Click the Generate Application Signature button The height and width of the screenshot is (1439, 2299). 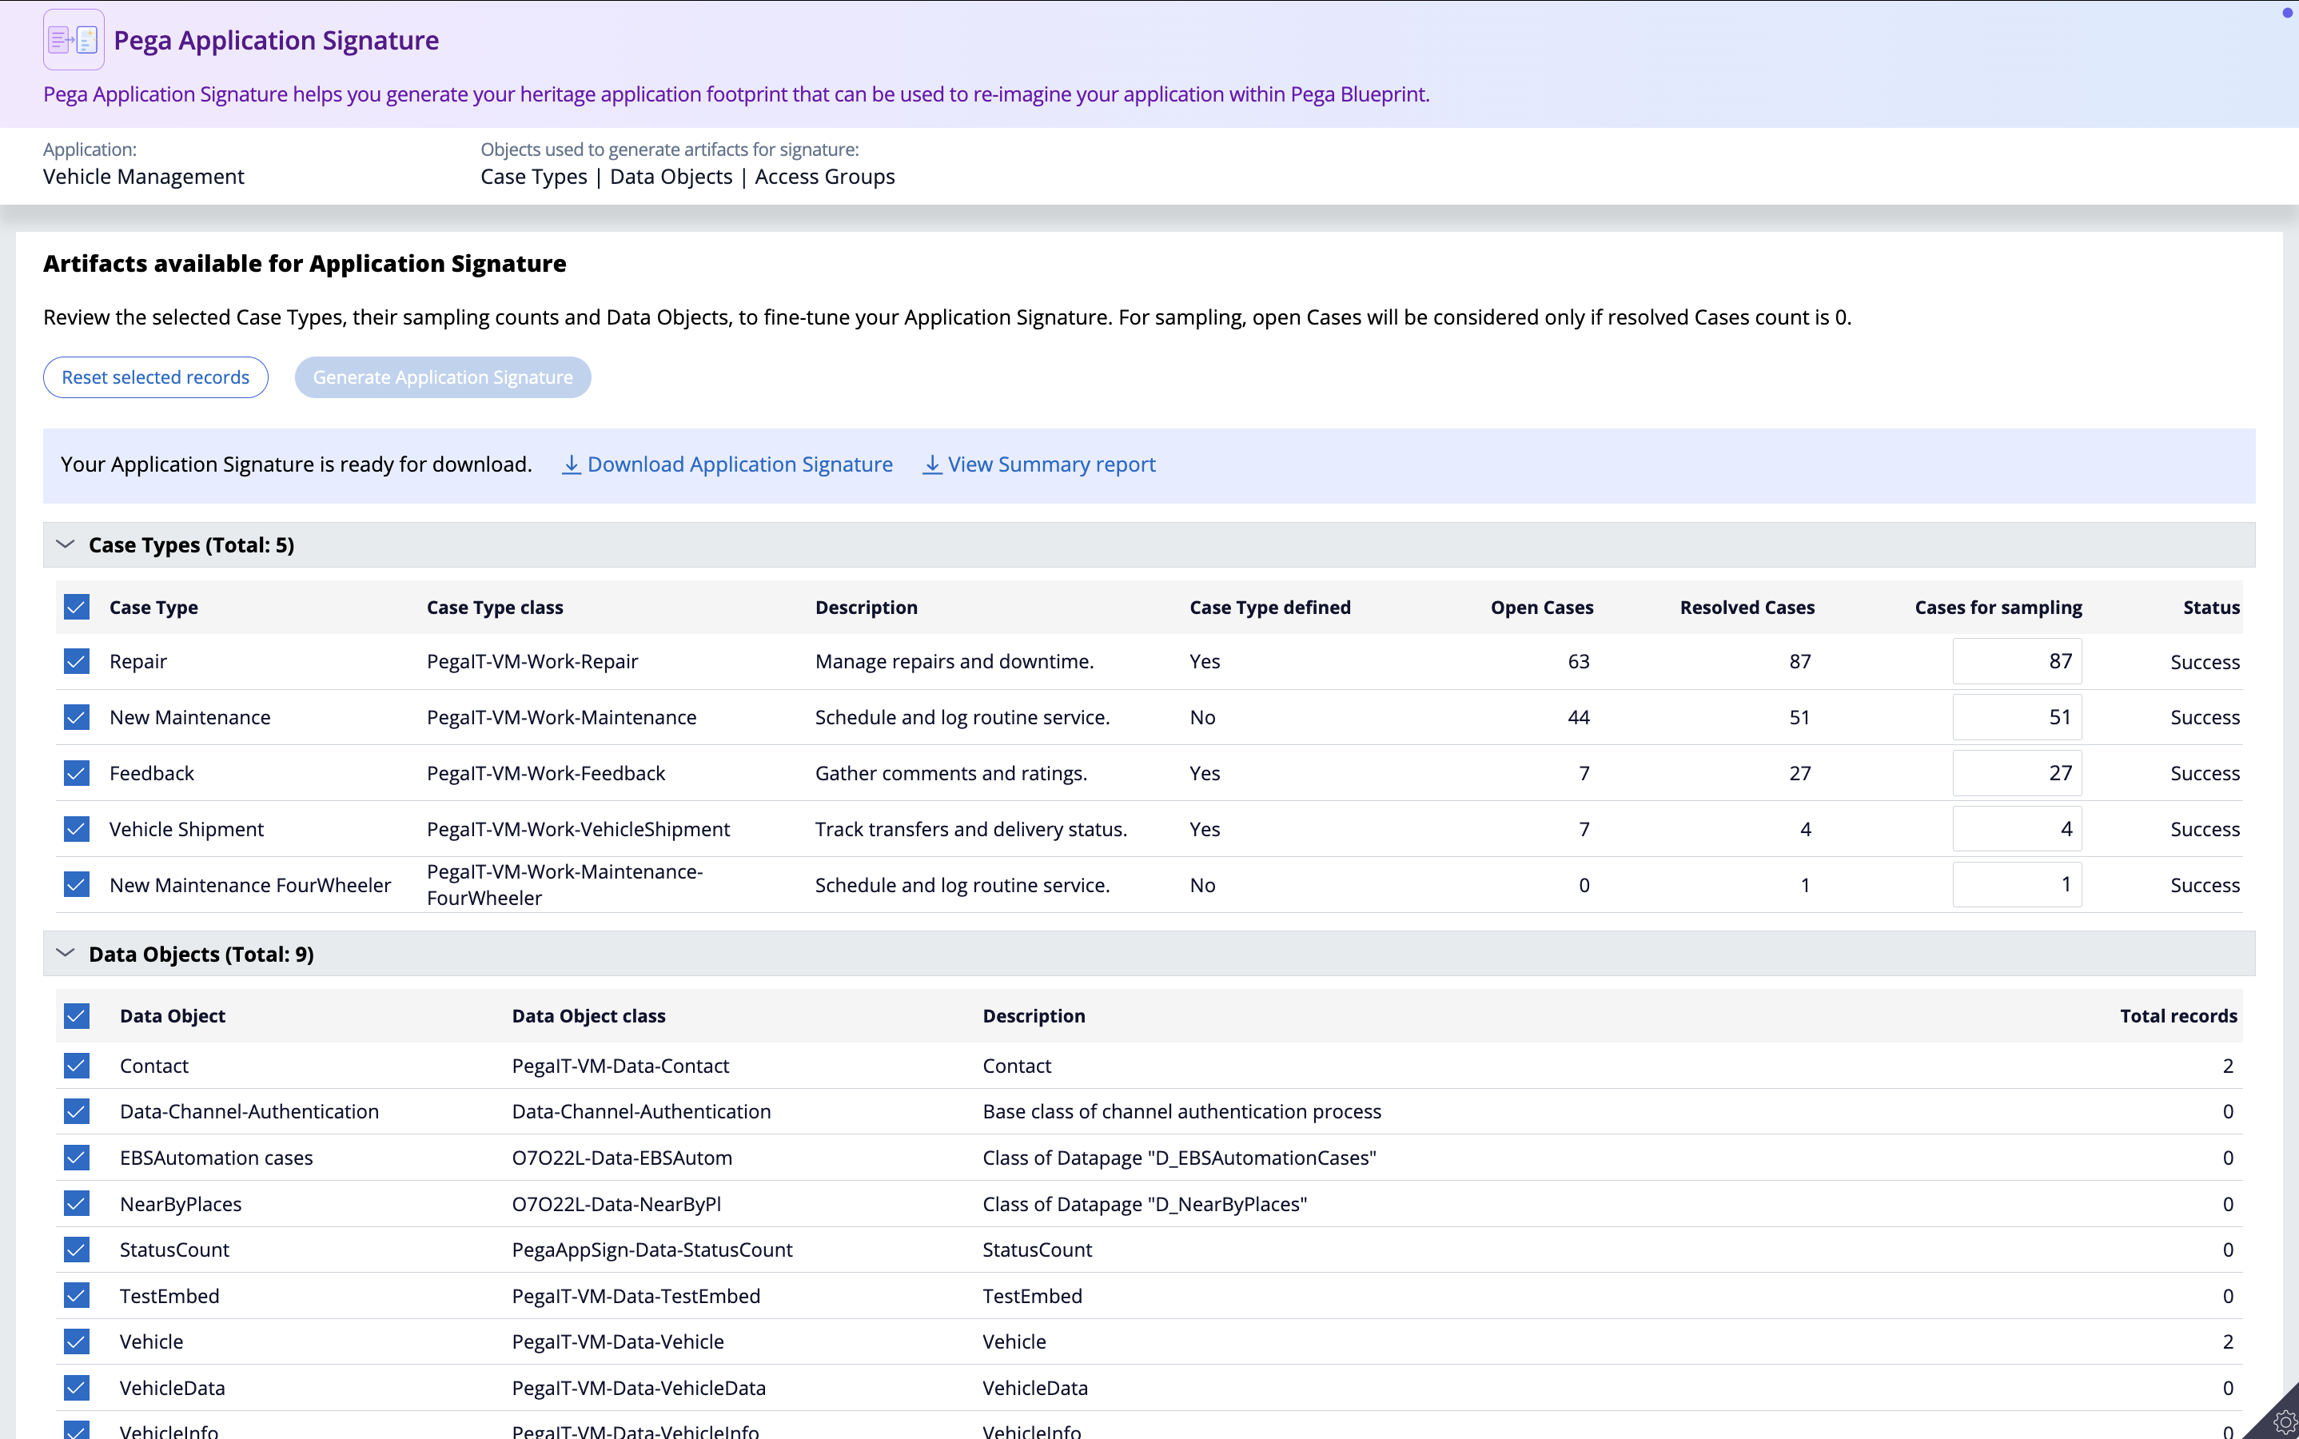[x=443, y=378]
